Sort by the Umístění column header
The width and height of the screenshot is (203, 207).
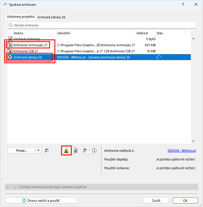[96, 33]
